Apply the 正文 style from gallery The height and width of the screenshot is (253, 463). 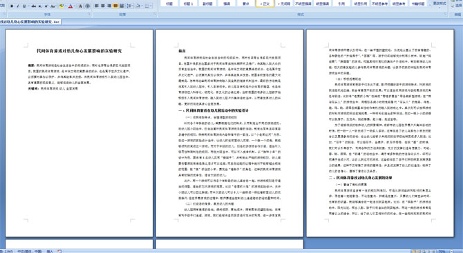(265, 3)
